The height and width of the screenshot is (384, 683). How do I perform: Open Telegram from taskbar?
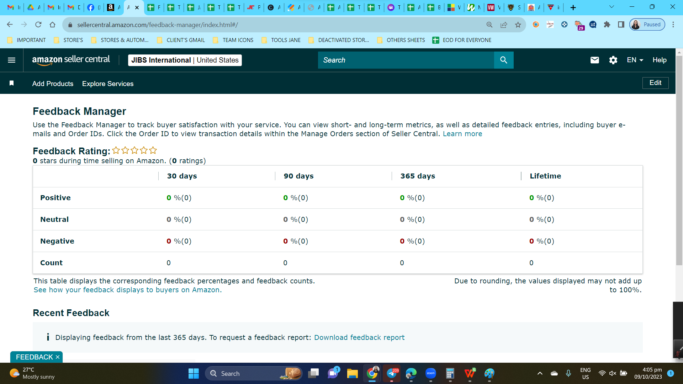(392, 373)
